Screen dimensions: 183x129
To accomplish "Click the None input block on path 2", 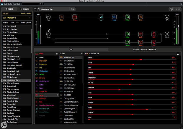I will point(48,34).
